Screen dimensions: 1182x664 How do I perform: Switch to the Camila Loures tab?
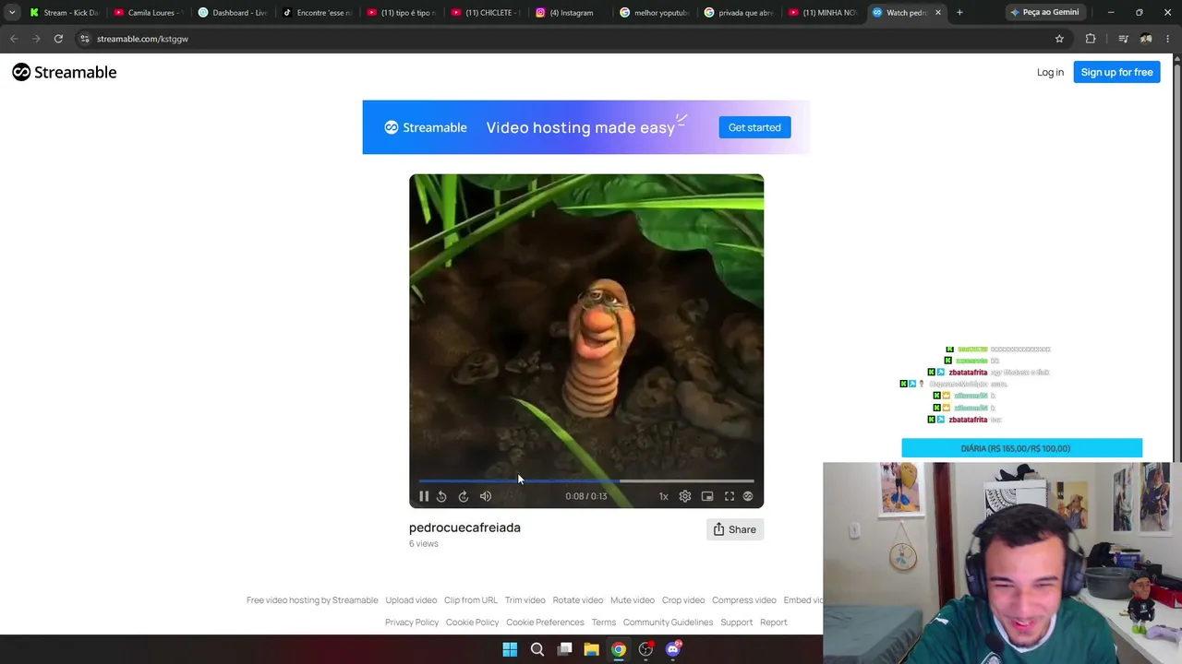coord(149,13)
